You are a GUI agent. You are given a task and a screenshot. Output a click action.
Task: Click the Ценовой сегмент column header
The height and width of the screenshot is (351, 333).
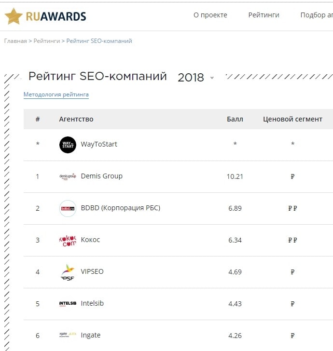pos(292,119)
